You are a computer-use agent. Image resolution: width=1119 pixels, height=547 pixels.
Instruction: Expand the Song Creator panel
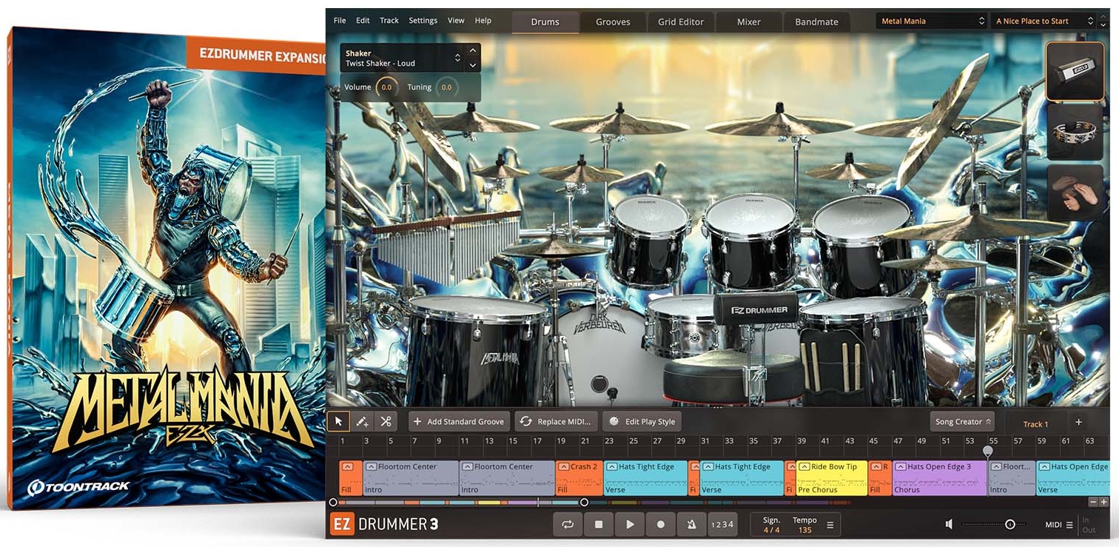[963, 421]
